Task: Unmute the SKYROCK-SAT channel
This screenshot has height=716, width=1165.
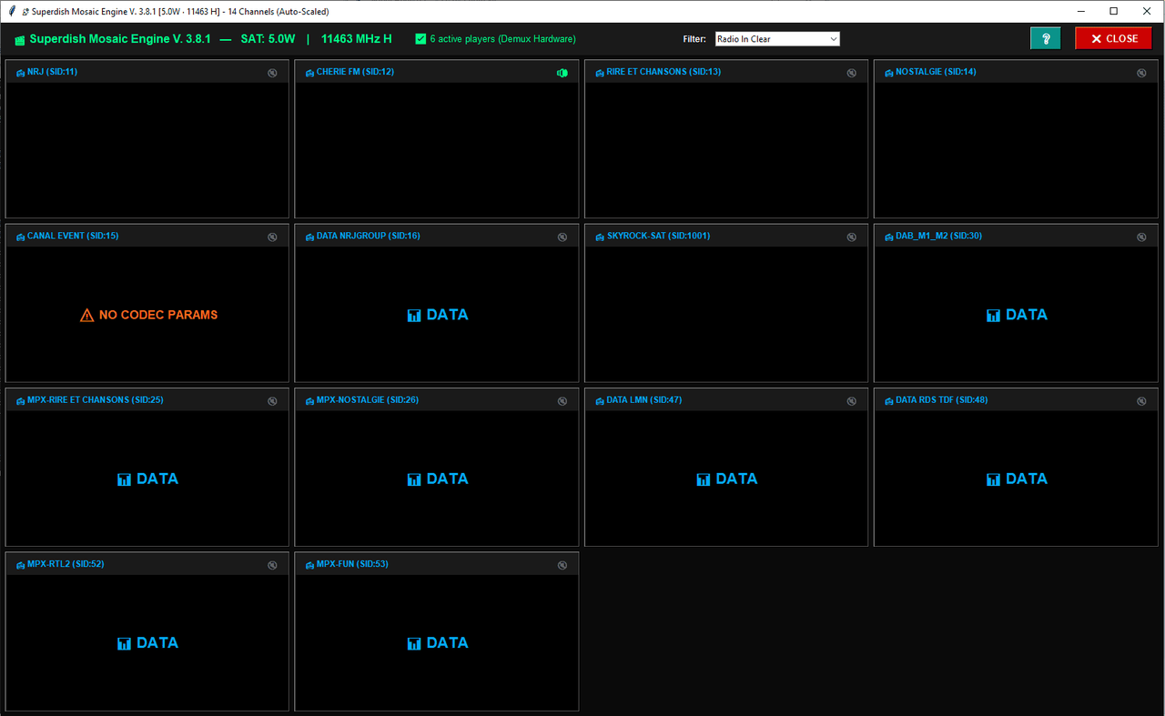Action: 852,237
